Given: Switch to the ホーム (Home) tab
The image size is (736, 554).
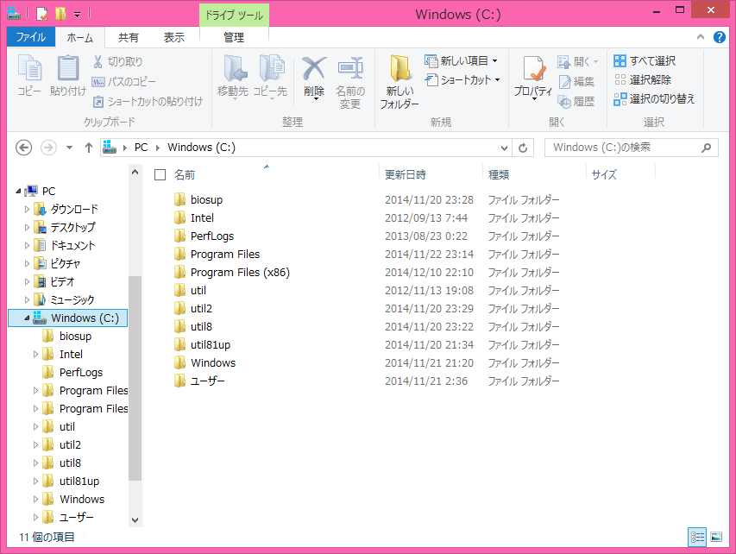Looking at the screenshot, I should [79, 38].
